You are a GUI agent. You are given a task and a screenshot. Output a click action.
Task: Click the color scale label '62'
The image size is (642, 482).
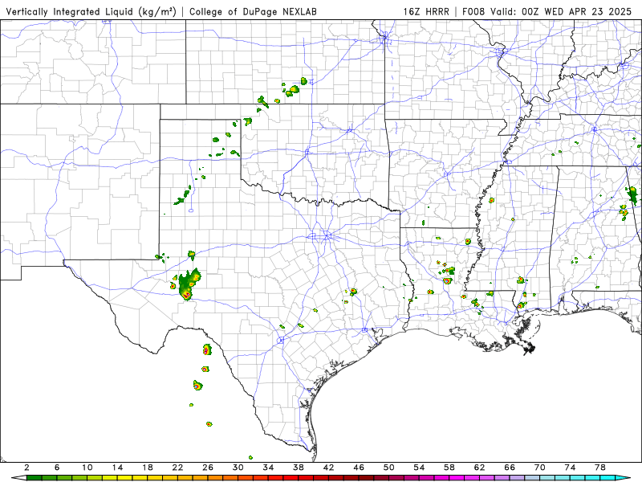(x=480, y=468)
